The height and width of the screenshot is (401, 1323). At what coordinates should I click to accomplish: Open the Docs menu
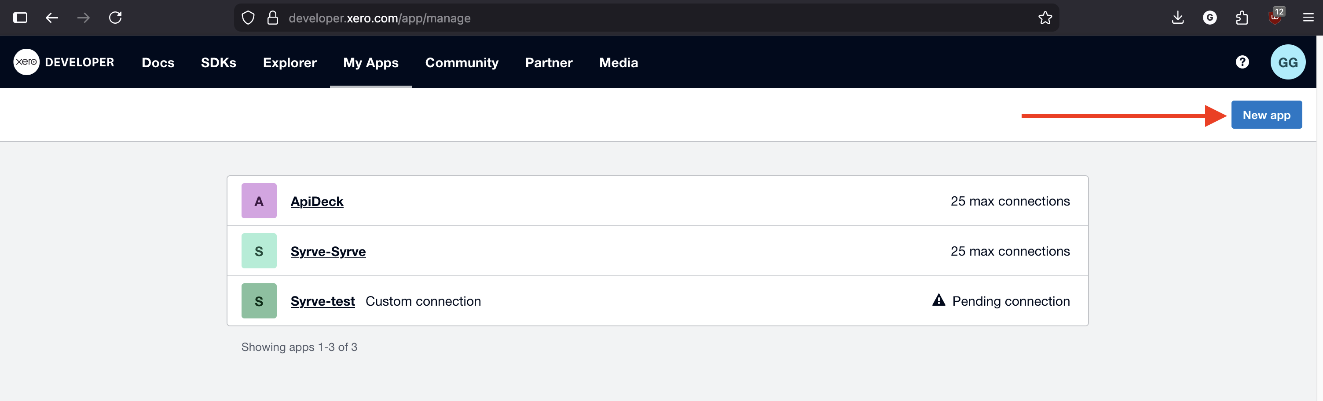coord(158,62)
